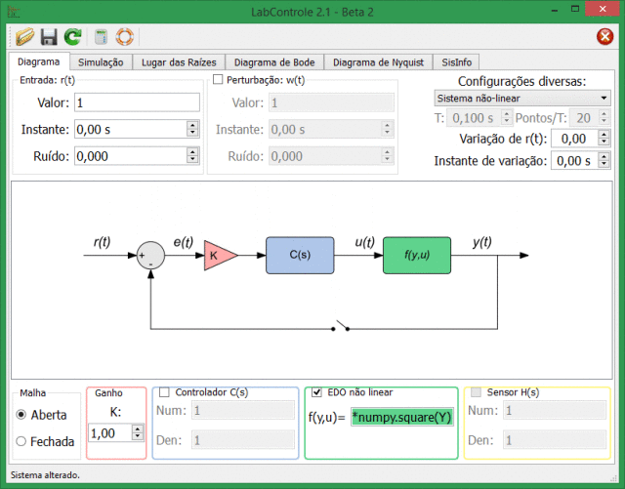
Task: Save system using floppy disk icon
Action: click(49, 37)
